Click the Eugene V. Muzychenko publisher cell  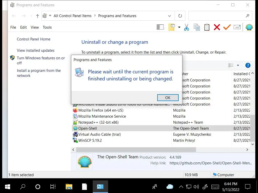pyautogui.click(x=192, y=134)
